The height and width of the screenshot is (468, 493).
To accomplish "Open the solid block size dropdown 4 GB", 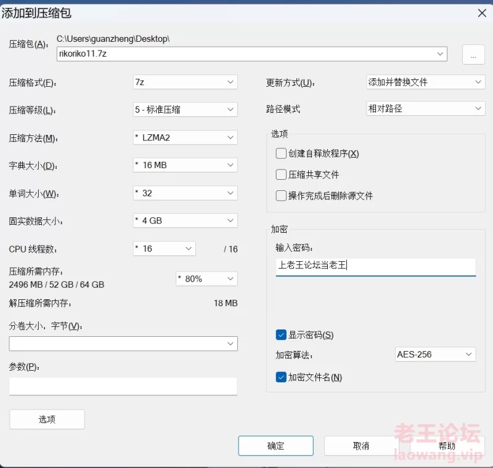I will click(185, 220).
